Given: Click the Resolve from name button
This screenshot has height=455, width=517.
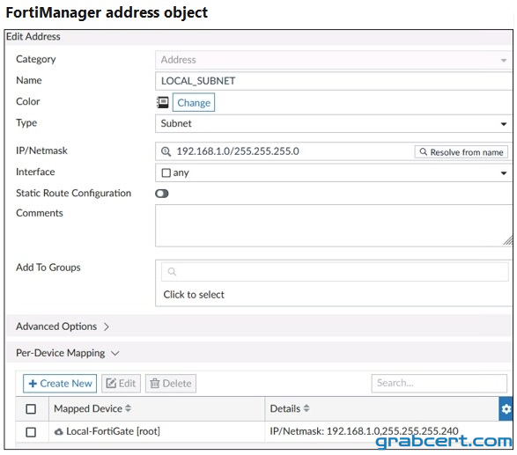Looking at the screenshot, I should 461,152.
